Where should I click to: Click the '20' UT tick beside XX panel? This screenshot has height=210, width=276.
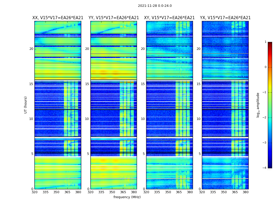[31, 49]
